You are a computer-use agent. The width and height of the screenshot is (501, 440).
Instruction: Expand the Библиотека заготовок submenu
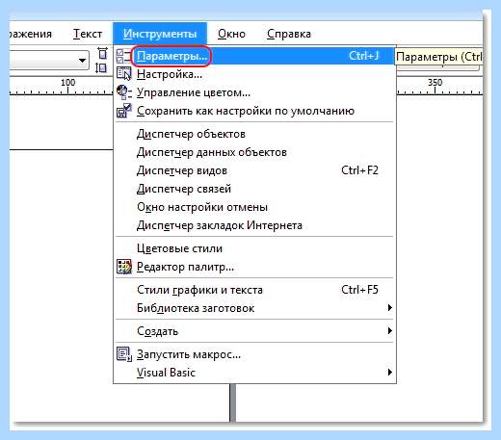pos(389,308)
